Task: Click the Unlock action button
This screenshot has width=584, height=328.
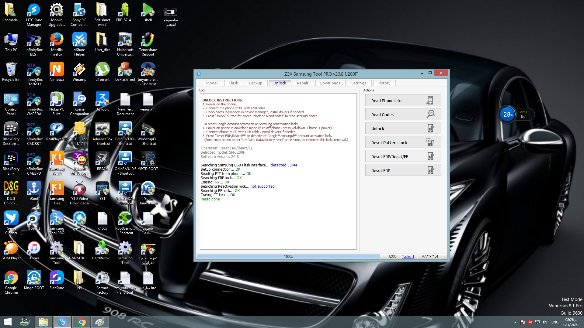Action: (x=403, y=128)
